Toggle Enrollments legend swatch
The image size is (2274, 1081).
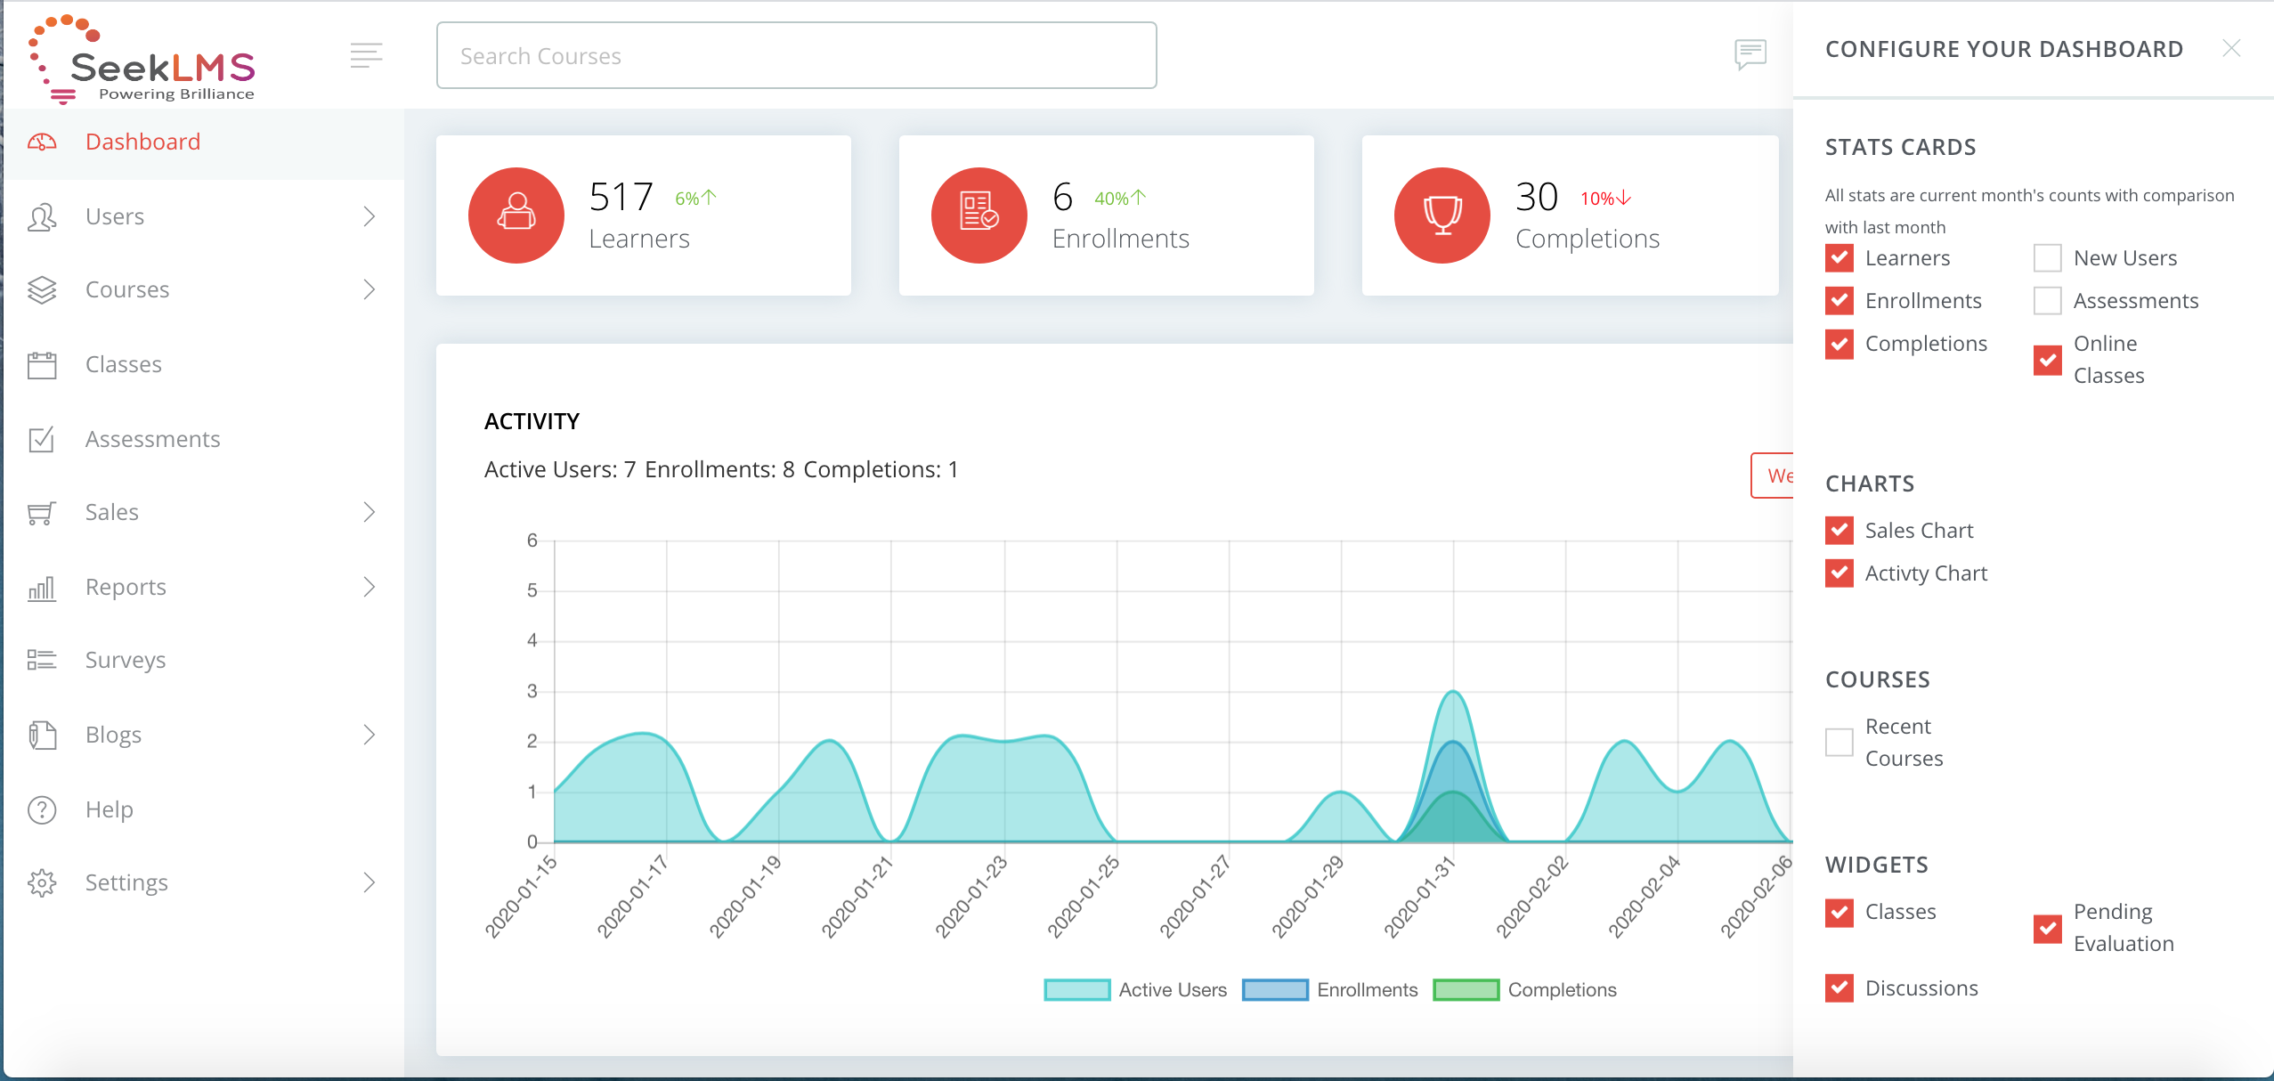tap(1275, 990)
